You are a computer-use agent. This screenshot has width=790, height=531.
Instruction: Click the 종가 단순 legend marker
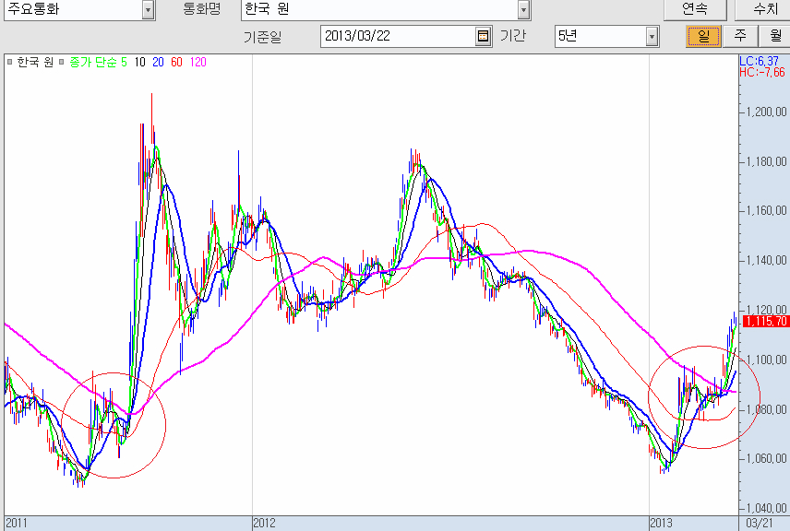pyautogui.click(x=63, y=62)
